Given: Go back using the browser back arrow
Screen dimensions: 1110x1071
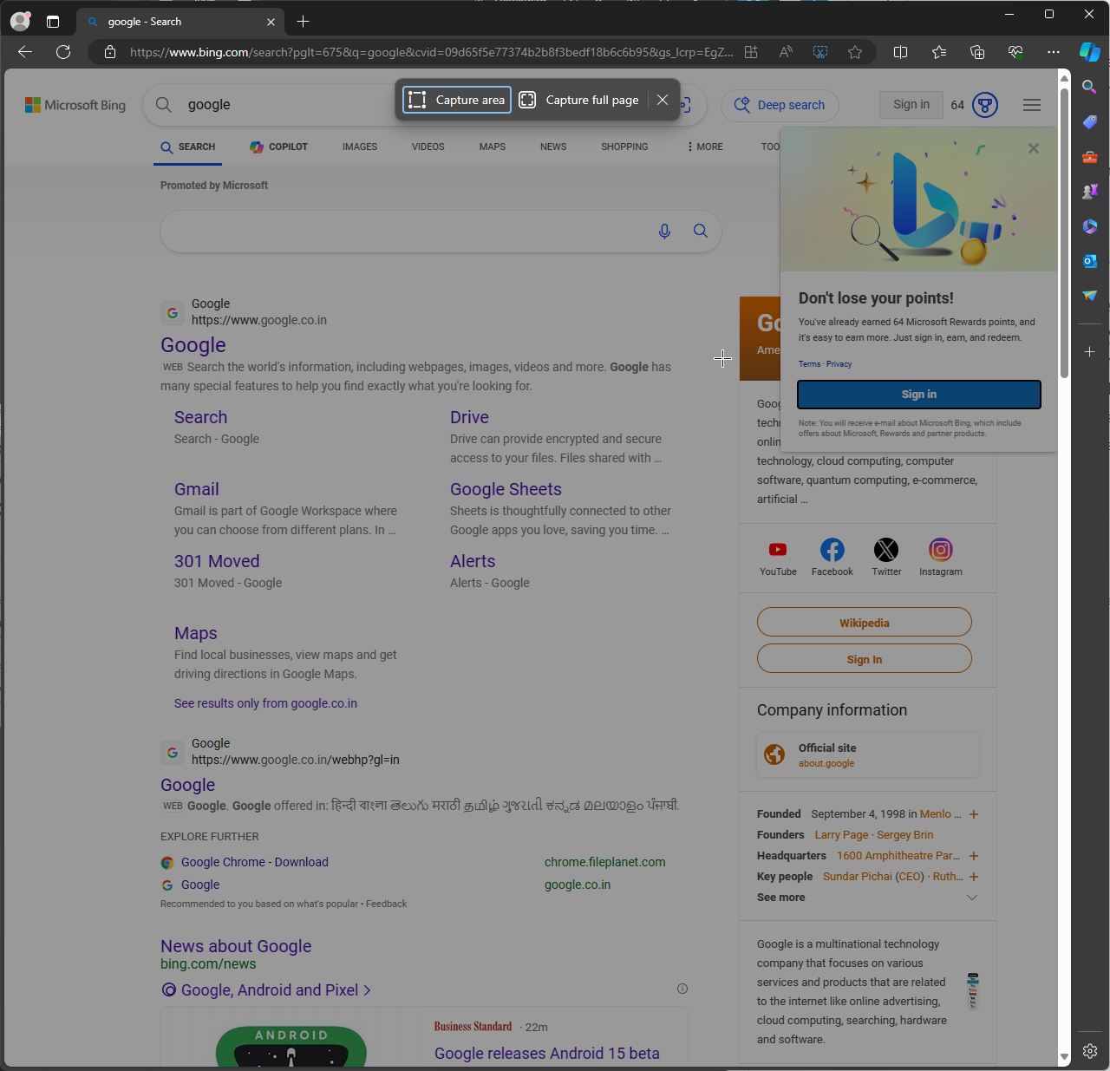Looking at the screenshot, I should point(25,52).
